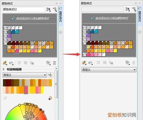Click New Harmony icon in right panel toolbar
The image size is (143, 120).
point(90,63)
